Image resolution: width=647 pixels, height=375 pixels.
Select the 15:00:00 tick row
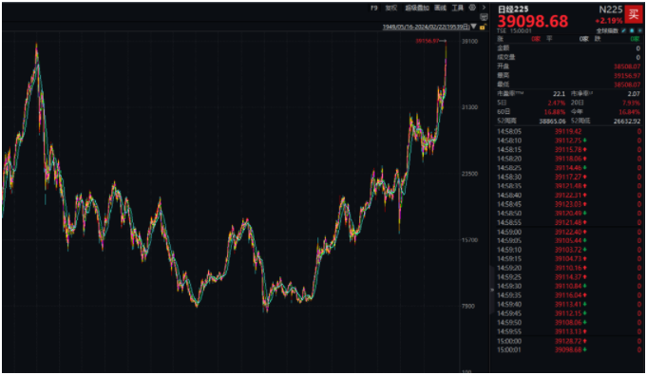568,341
